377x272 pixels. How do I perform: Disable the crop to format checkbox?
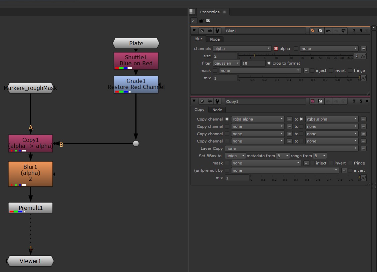point(269,63)
